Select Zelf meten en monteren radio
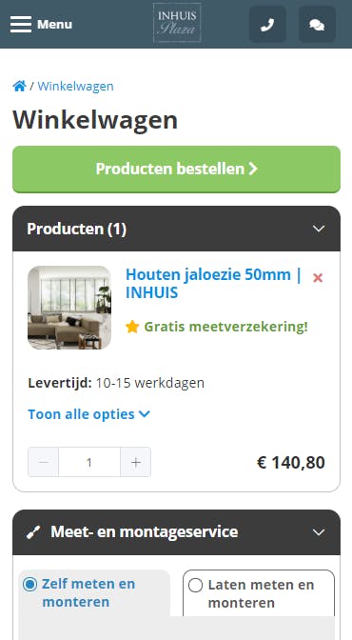 (29, 585)
